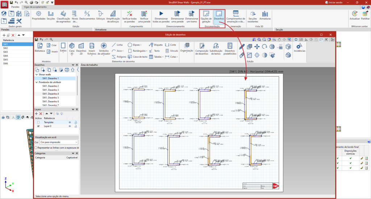Viewport: 371px width, 199px height.
Task: Click Esforços in main window ribbon
Action: [x=101, y=15]
